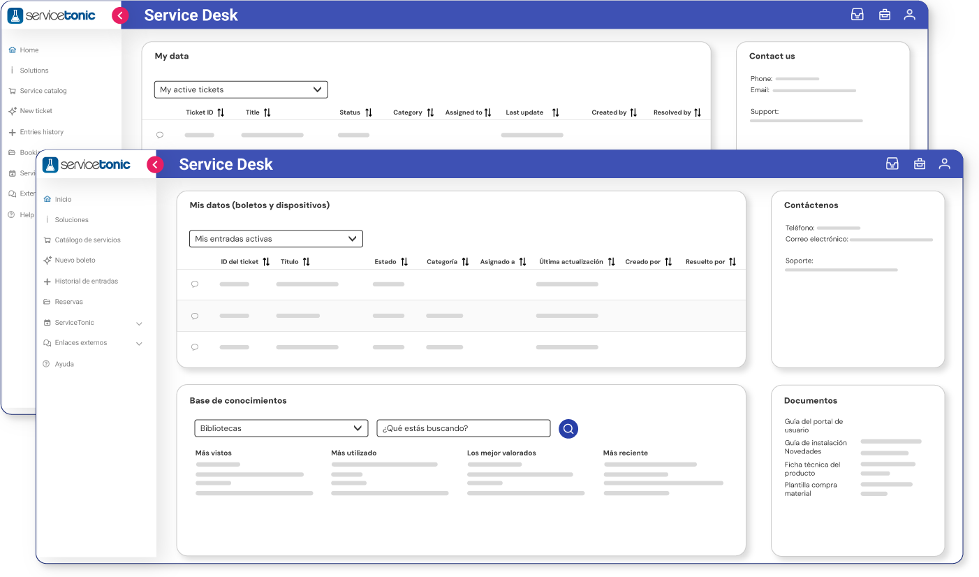Click comment icon in back window ticket row
This screenshot has height=577, width=979.
tap(160, 135)
